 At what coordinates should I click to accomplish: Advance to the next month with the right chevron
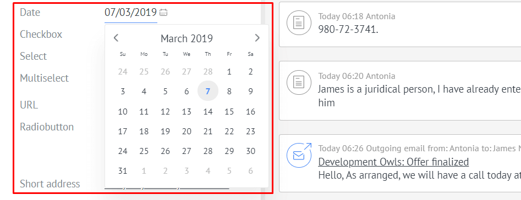click(257, 38)
